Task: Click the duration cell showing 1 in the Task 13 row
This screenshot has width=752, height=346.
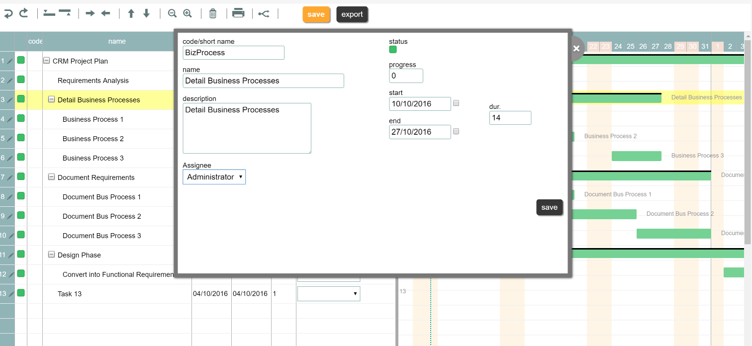Action: 283,294
